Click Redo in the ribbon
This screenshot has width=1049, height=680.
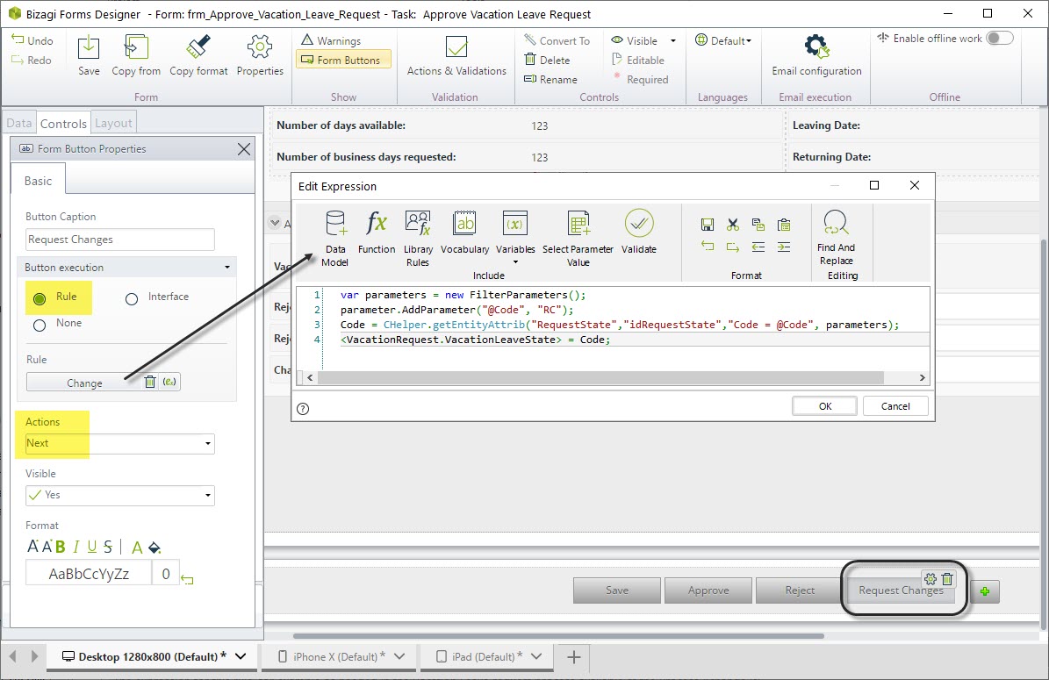click(32, 61)
